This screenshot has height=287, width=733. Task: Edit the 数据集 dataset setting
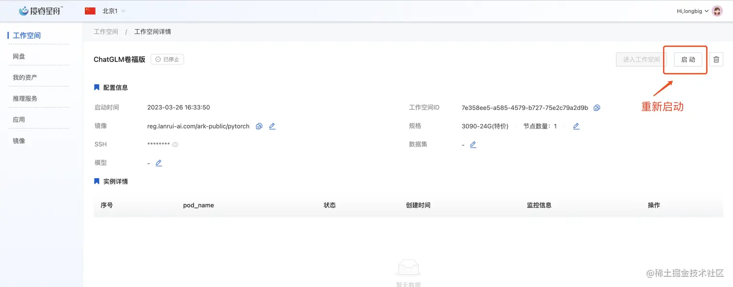473,145
